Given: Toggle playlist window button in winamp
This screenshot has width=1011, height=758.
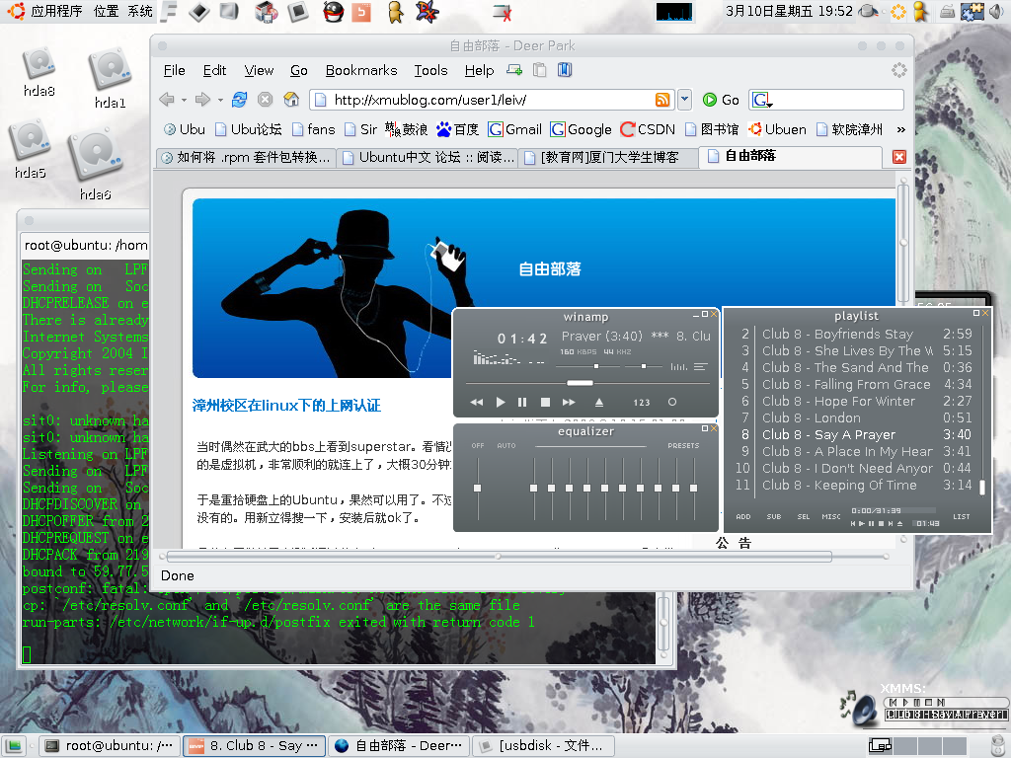Looking at the screenshot, I should click(701, 367).
